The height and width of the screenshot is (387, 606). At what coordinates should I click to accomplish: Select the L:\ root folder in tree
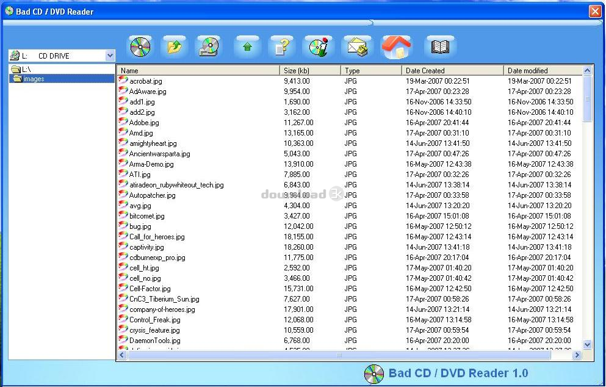point(21,69)
